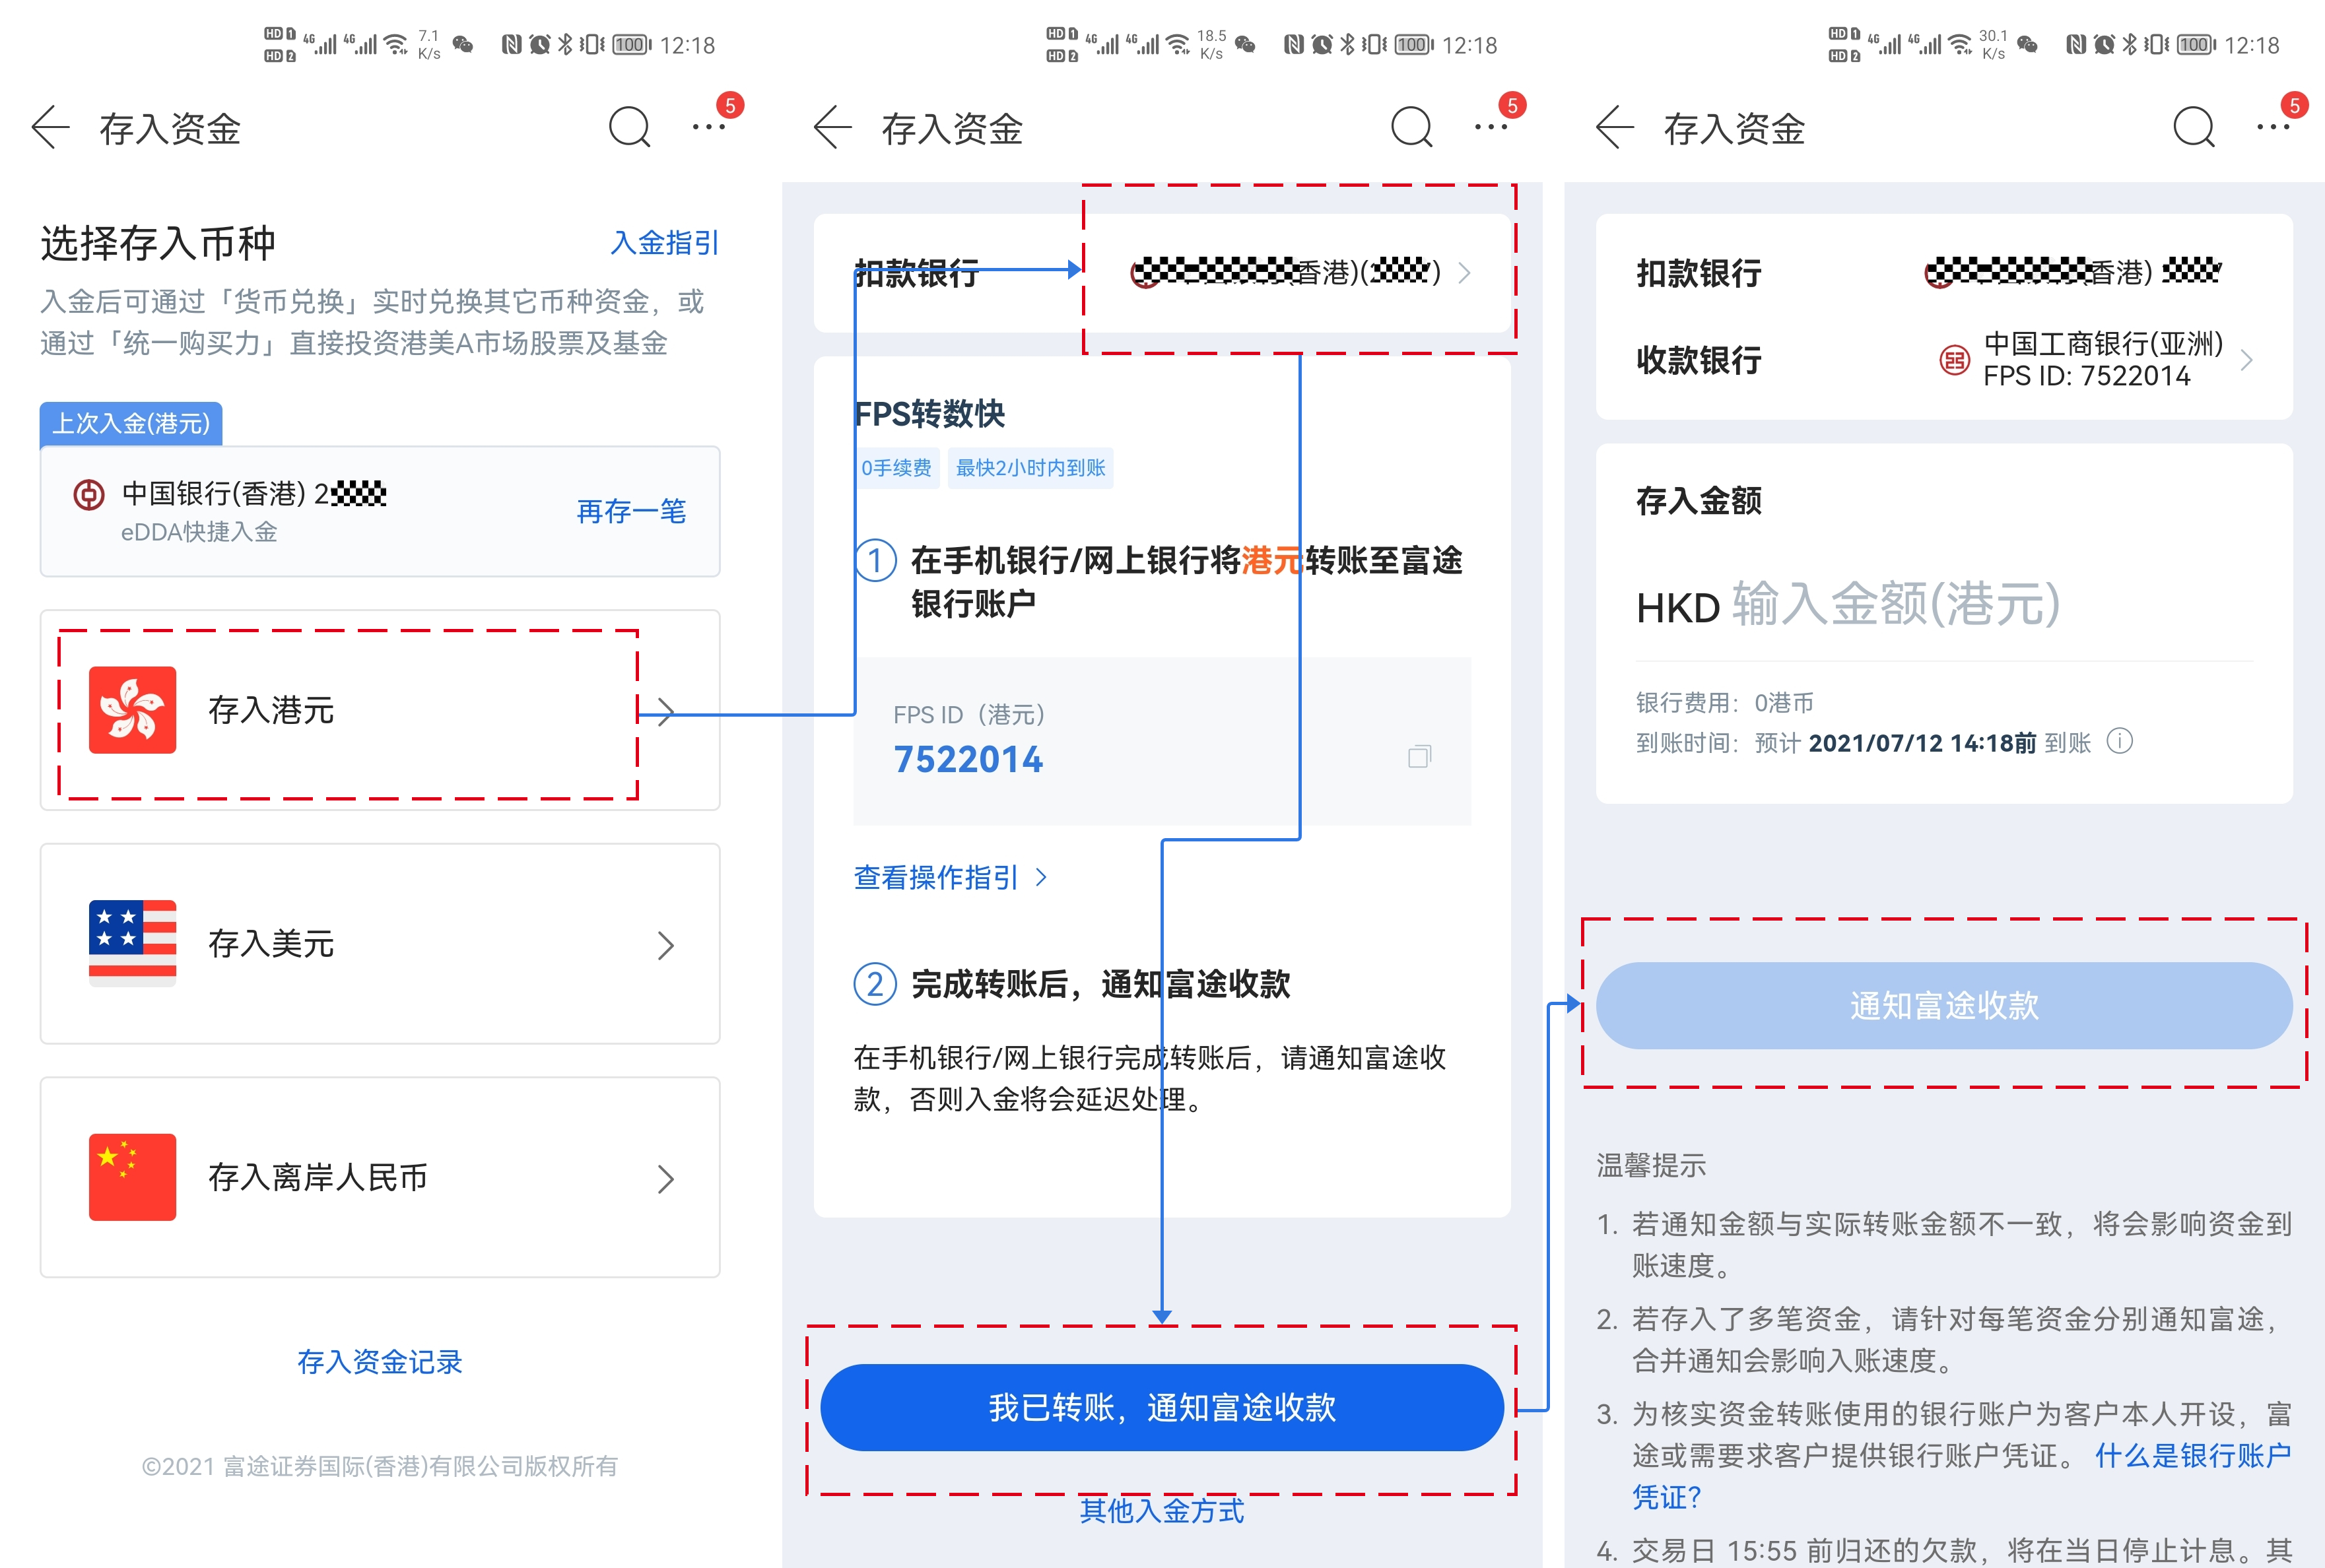The height and width of the screenshot is (1568, 2325).
Task: Open 其他入金方式 link
Action: tap(1162, 1510)
